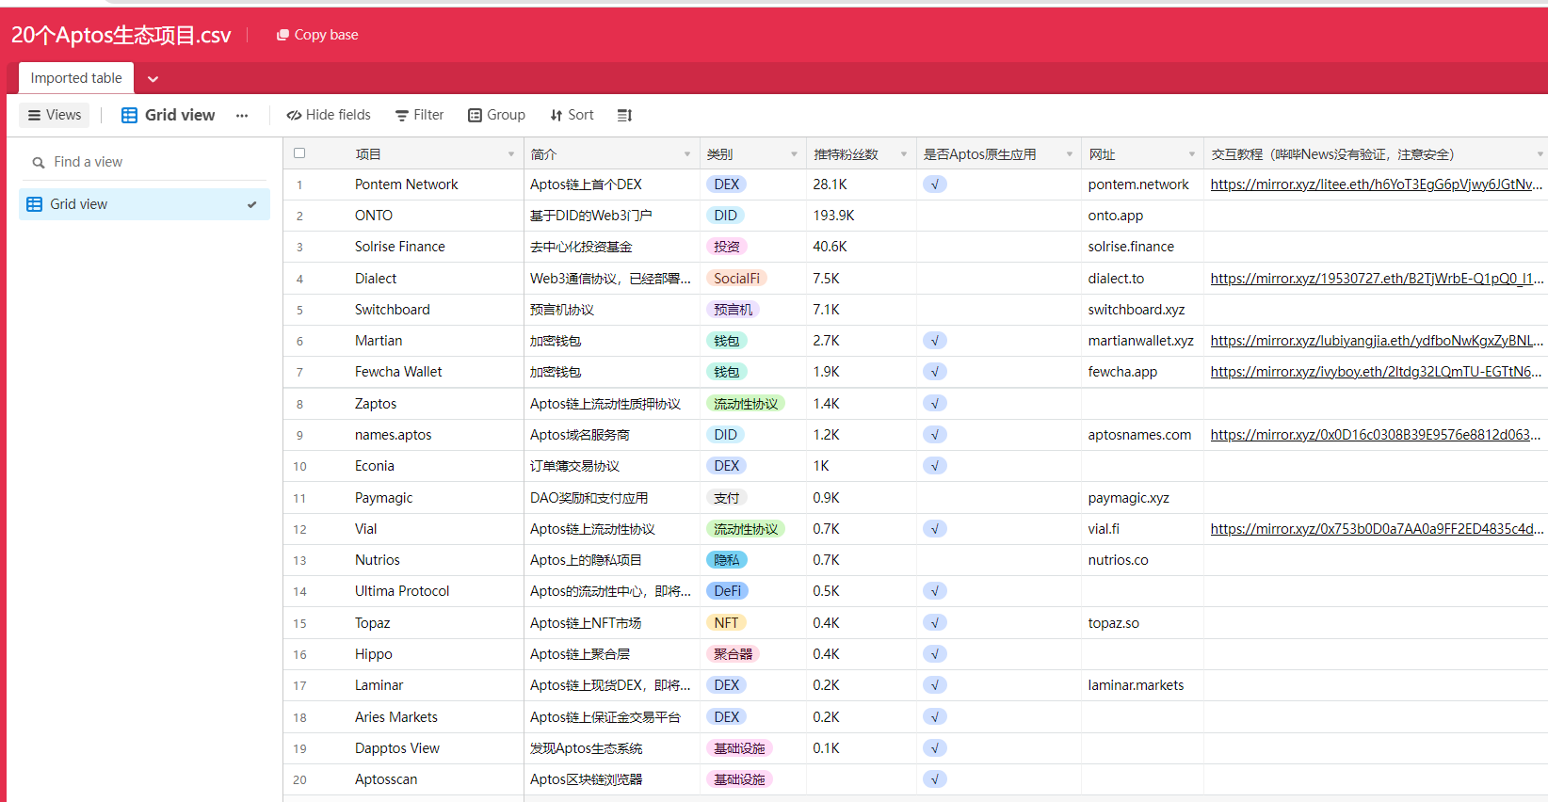Click the grid icon in sidebar view list

(35, 204)
